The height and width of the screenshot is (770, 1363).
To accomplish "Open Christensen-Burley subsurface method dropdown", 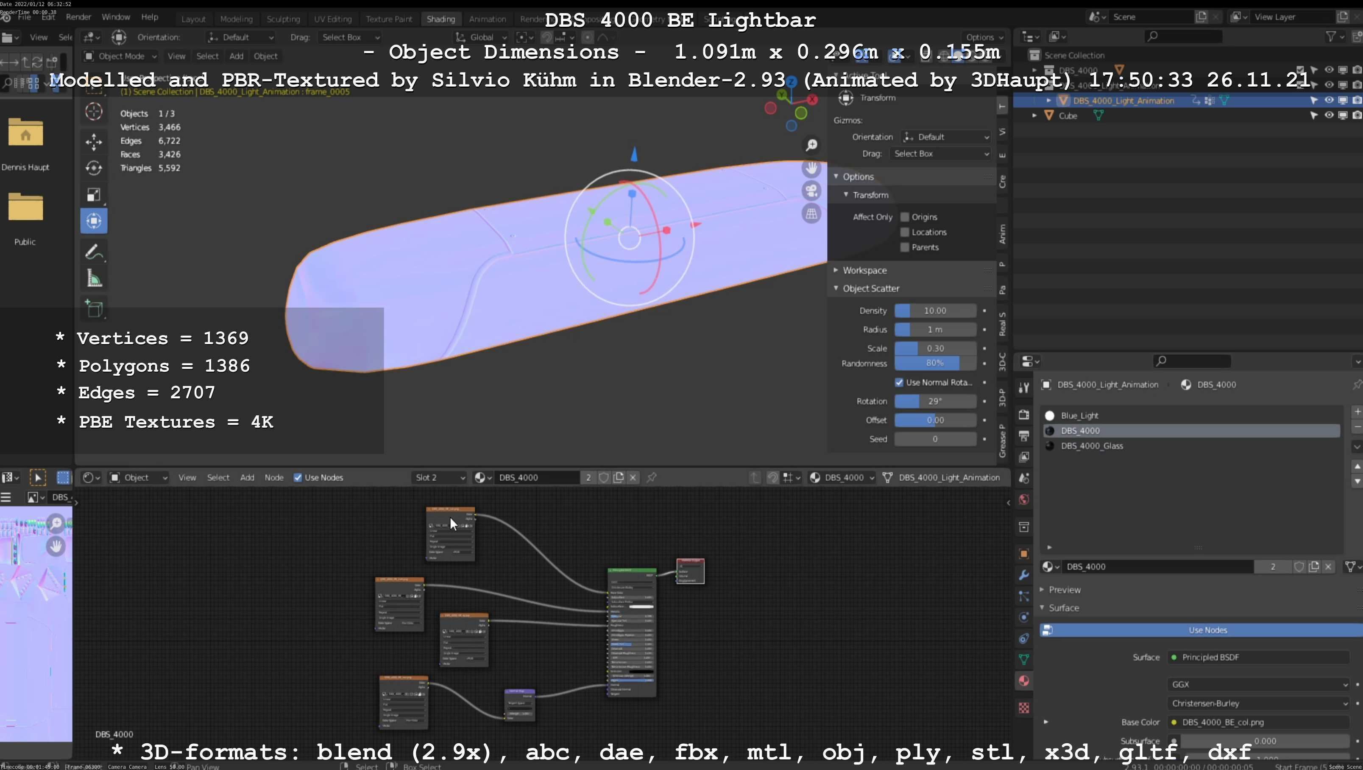I will (1258, 704).
